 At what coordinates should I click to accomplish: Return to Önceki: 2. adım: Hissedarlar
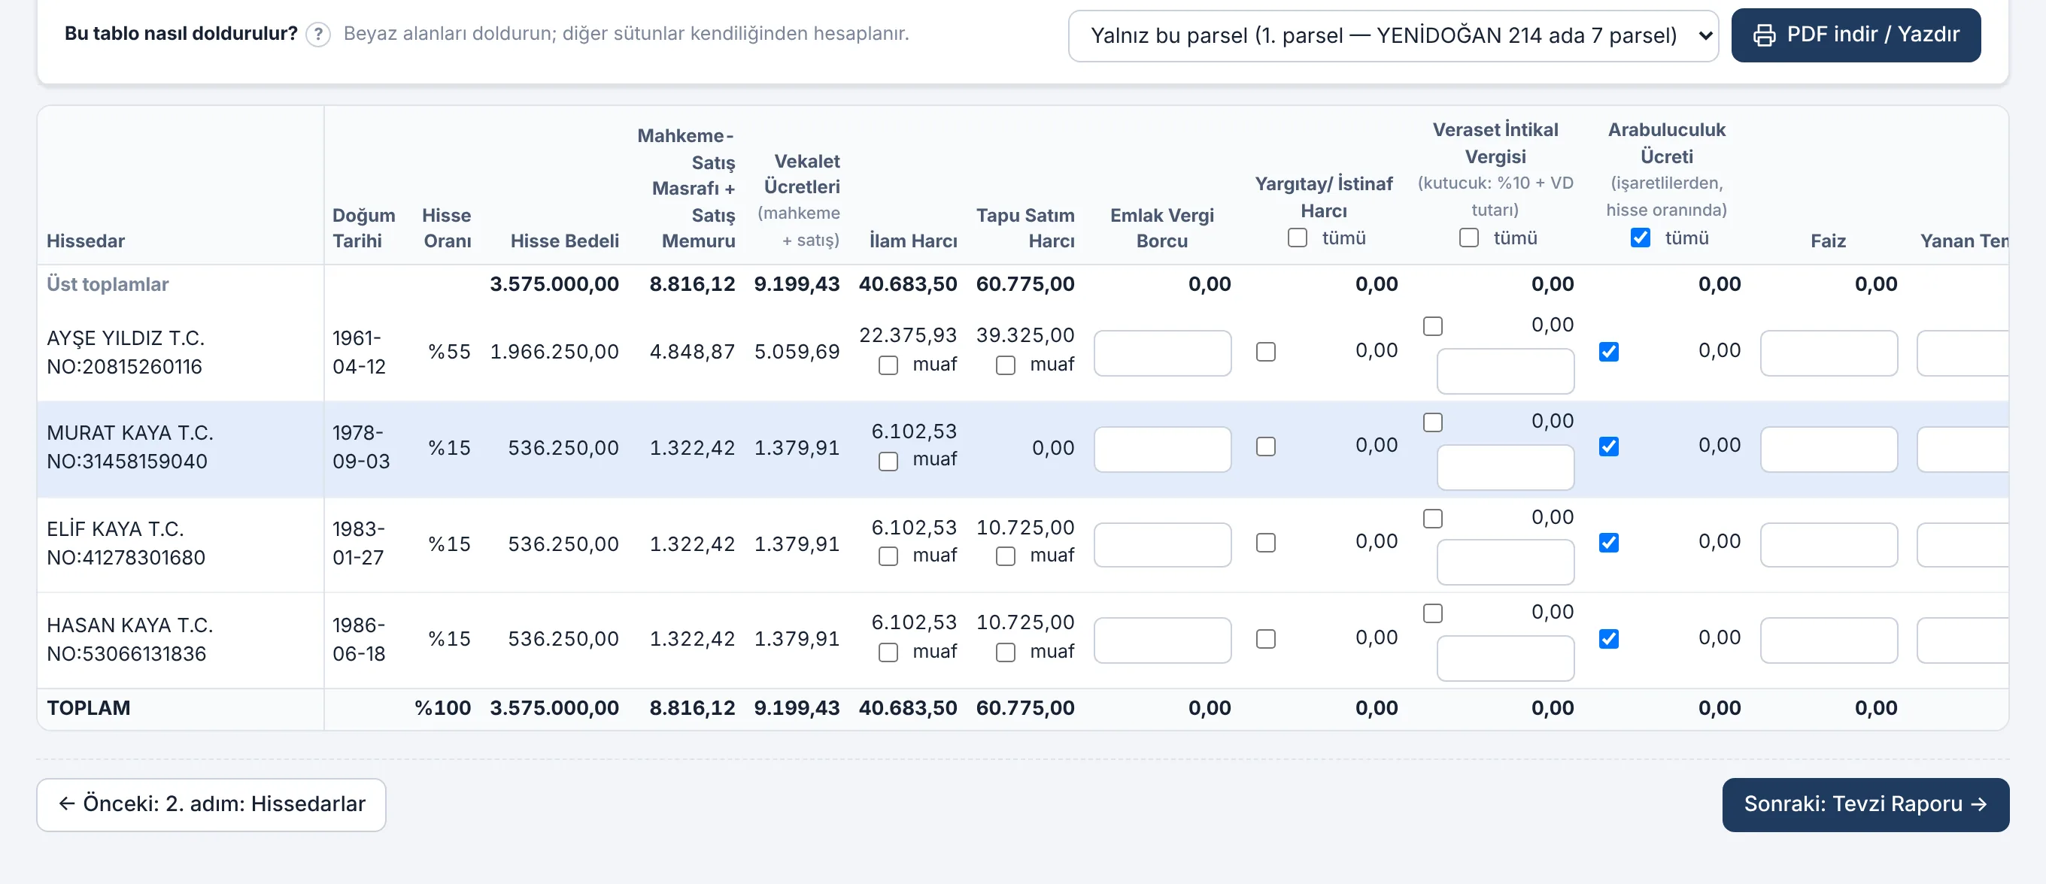(211, 804)
